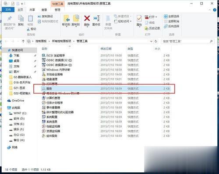219x174 pixels.
Task: Click the 属性 checkmark icon
Action: [x=139, y=18]
